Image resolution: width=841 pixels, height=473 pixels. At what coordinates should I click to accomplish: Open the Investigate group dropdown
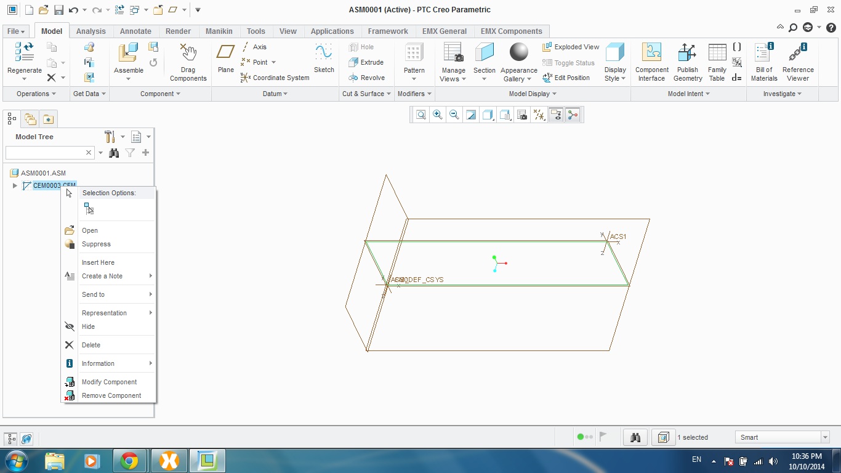(x=783, y=94)
